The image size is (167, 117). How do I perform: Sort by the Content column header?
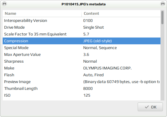[121, 14]
